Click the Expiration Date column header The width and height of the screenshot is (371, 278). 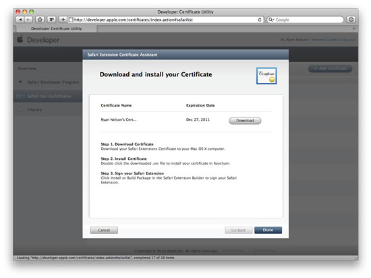pyautogui.click(x=200, y=105)
